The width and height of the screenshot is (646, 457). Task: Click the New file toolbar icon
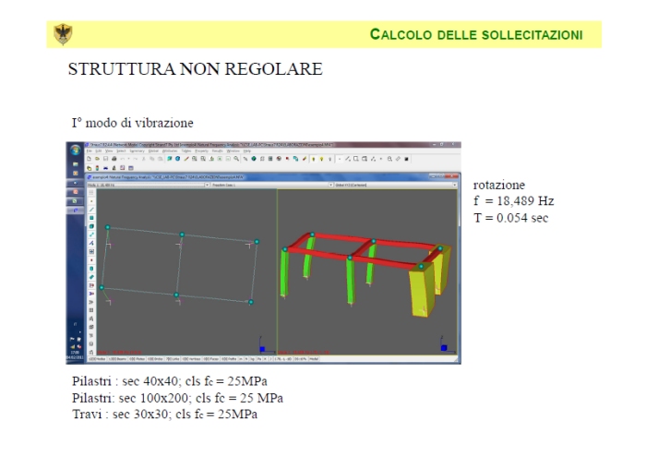pos(90,159)
